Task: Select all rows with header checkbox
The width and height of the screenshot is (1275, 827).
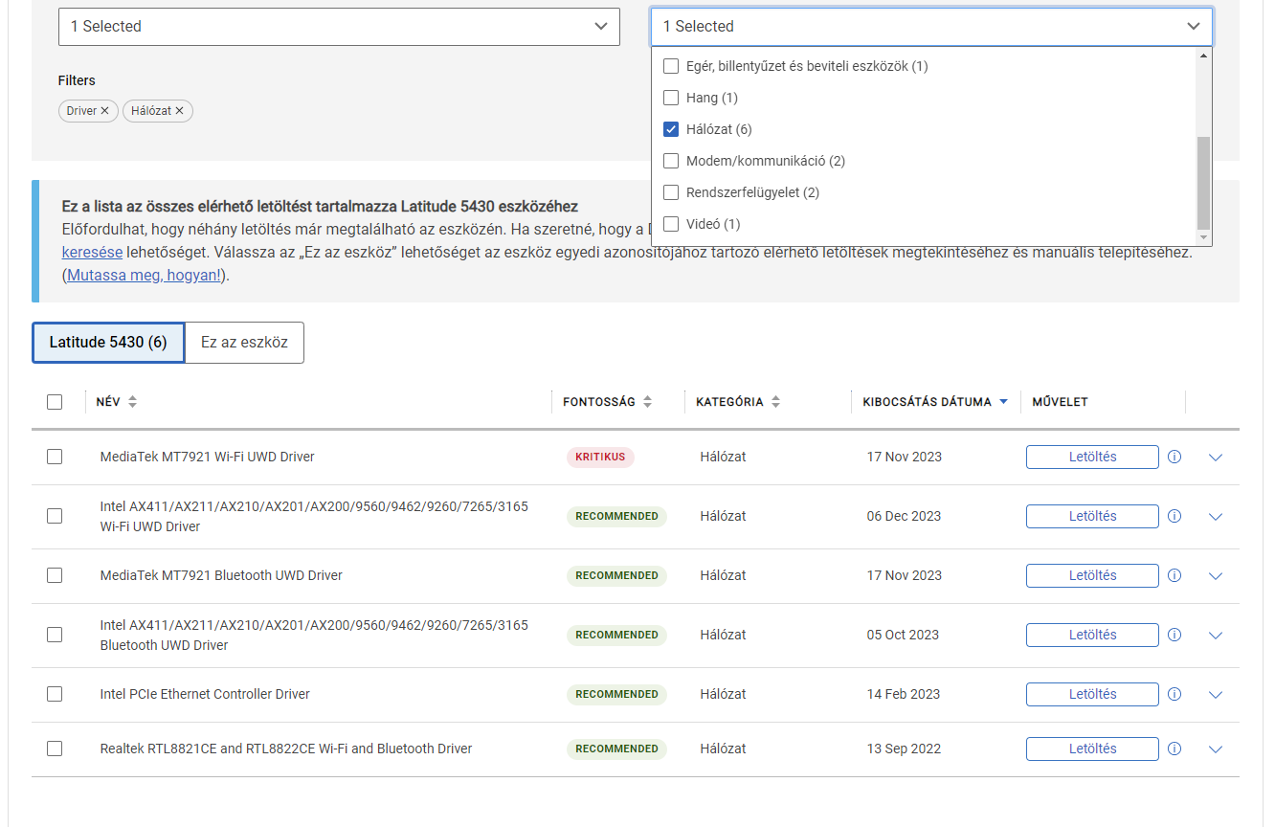Action: [55, 402]
